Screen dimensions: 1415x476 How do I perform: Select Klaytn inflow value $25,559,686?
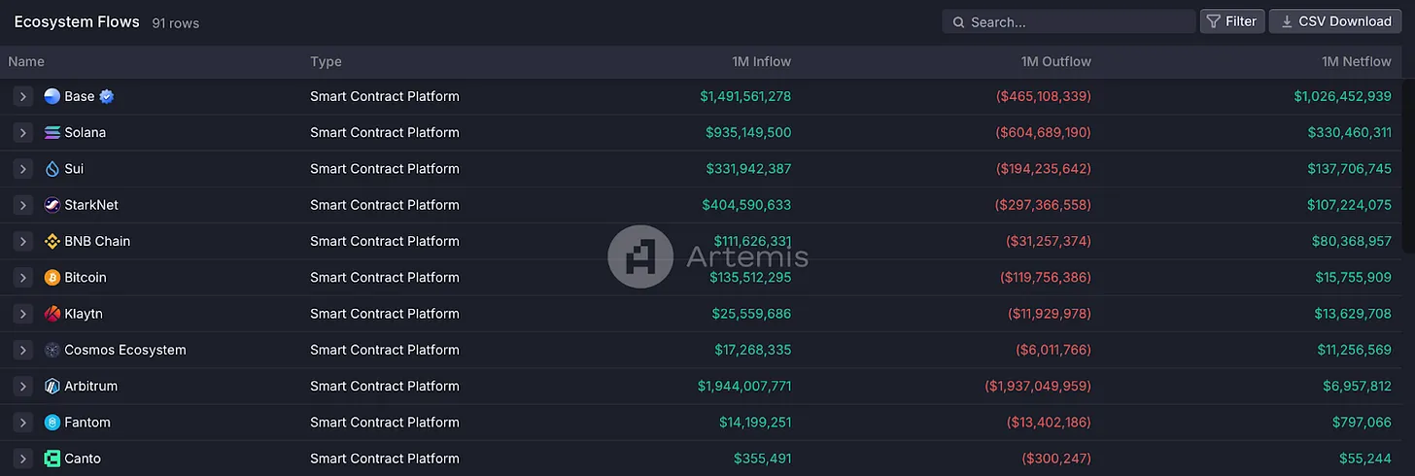click(751, 314)
